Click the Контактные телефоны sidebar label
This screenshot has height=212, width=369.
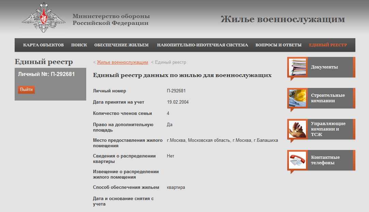coord(325,160)
